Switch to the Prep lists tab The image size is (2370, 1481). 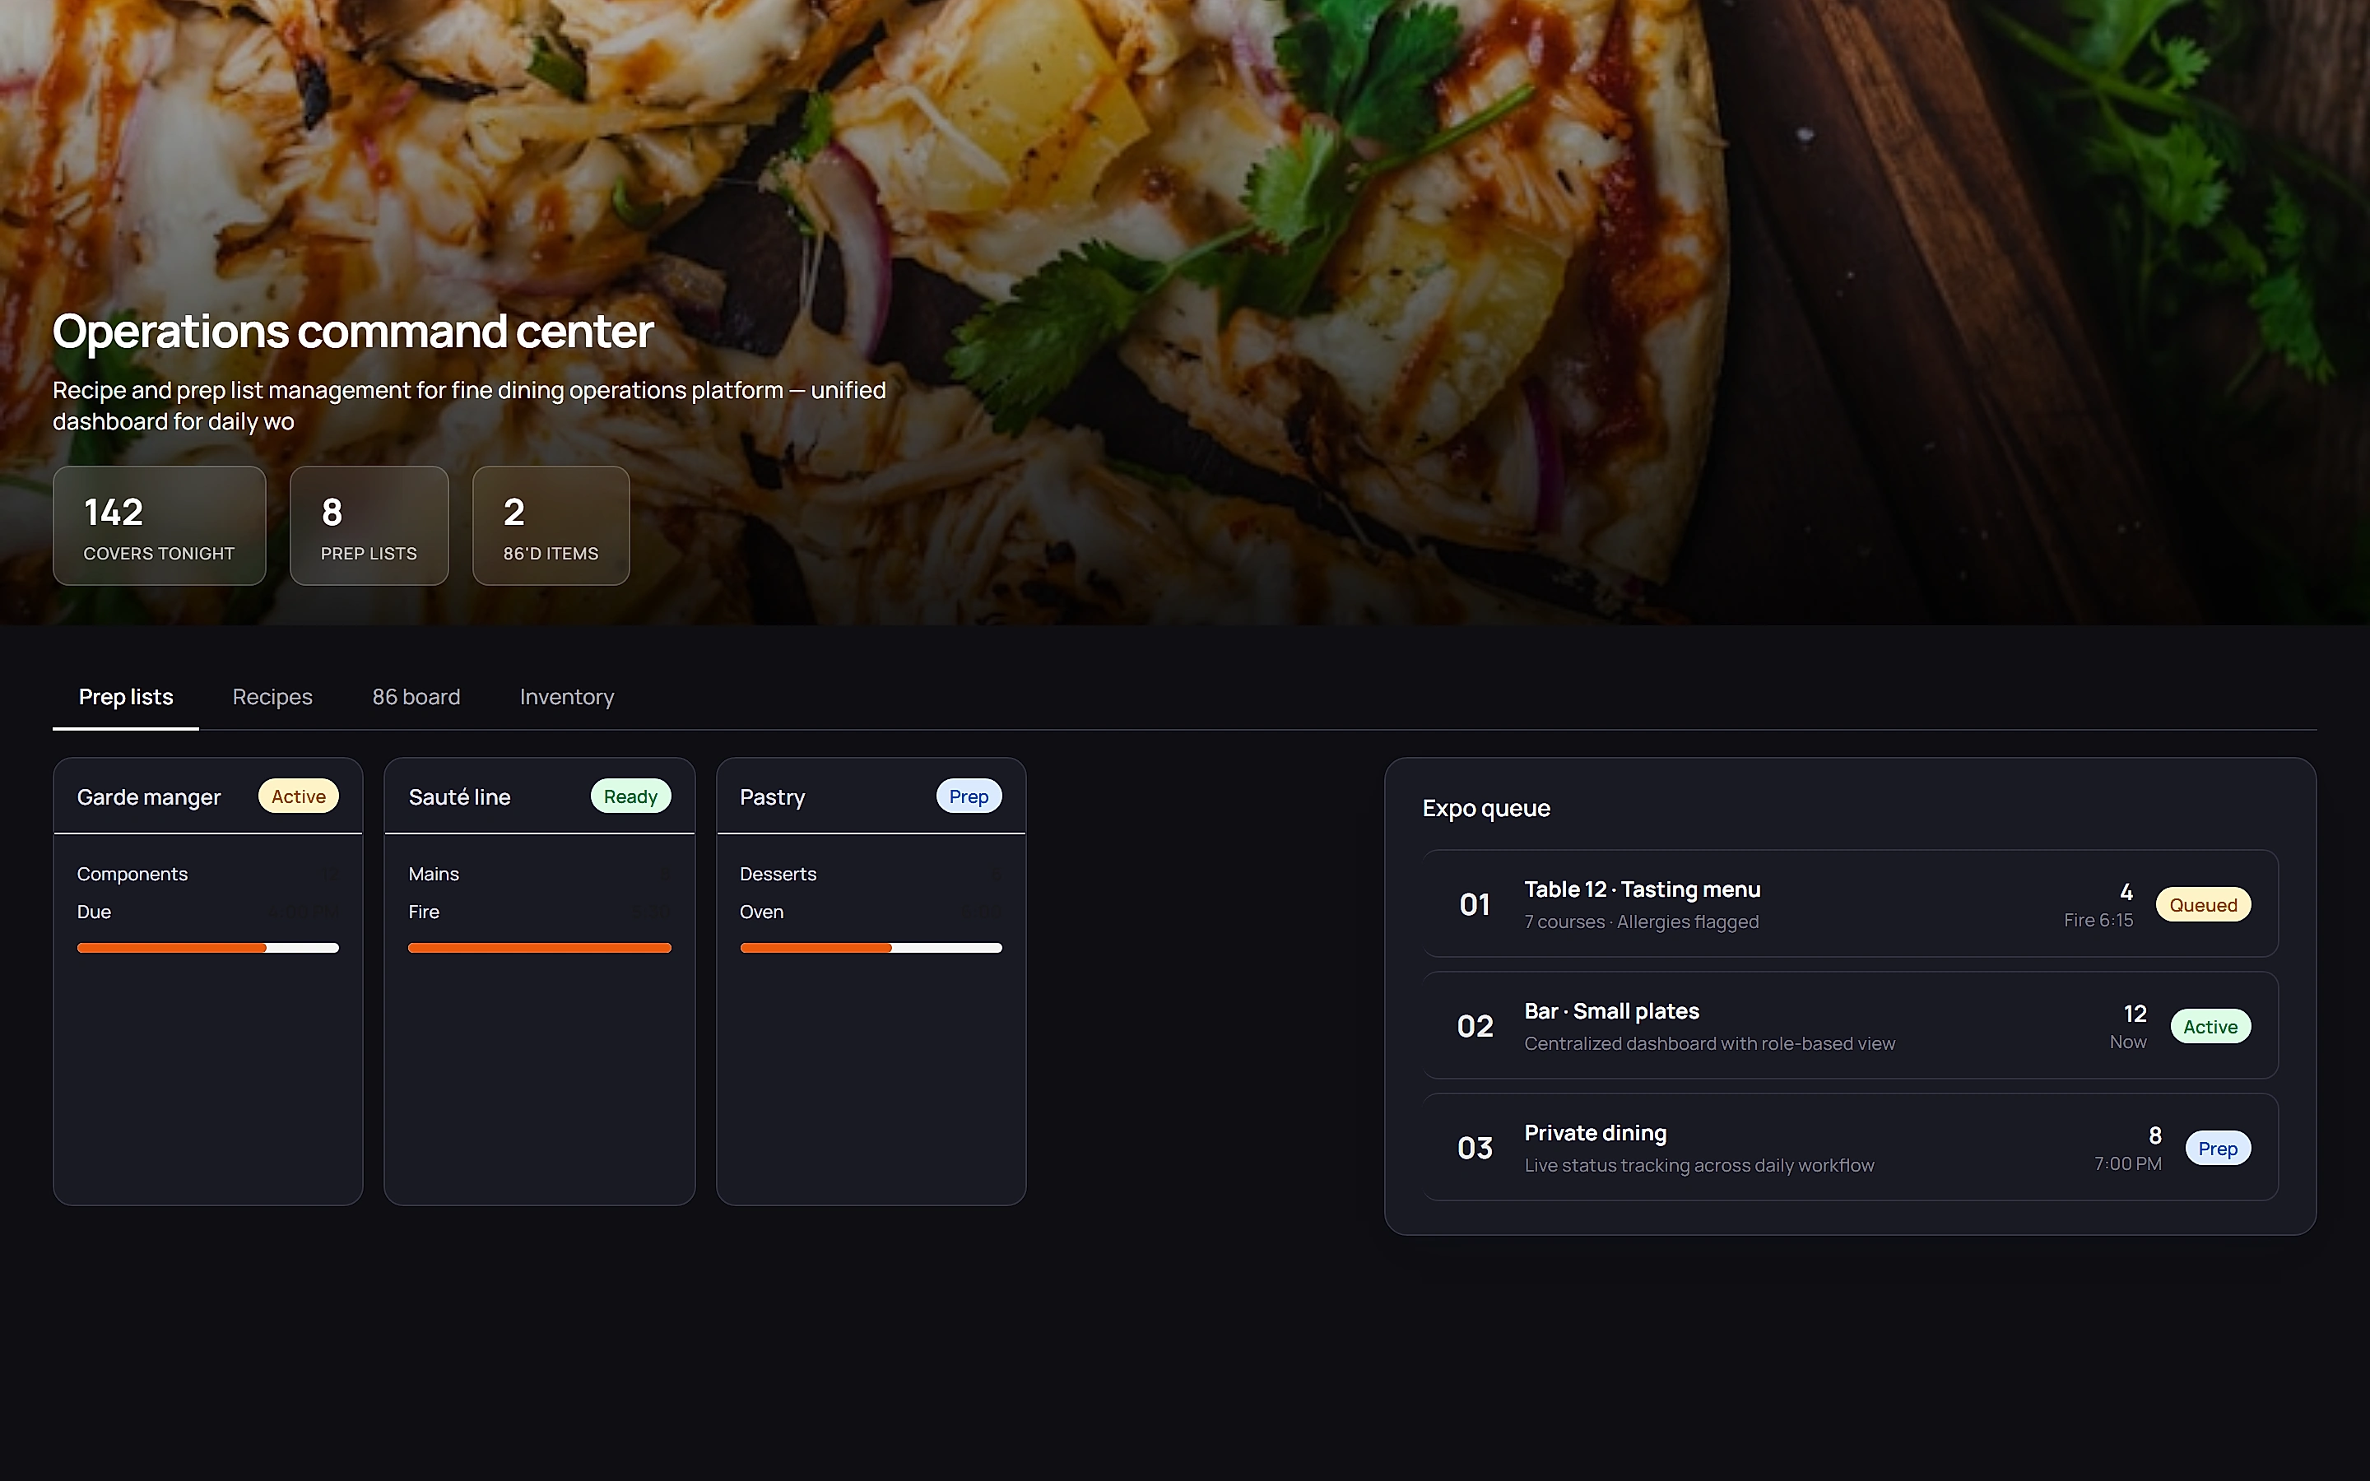coord(125,698)
